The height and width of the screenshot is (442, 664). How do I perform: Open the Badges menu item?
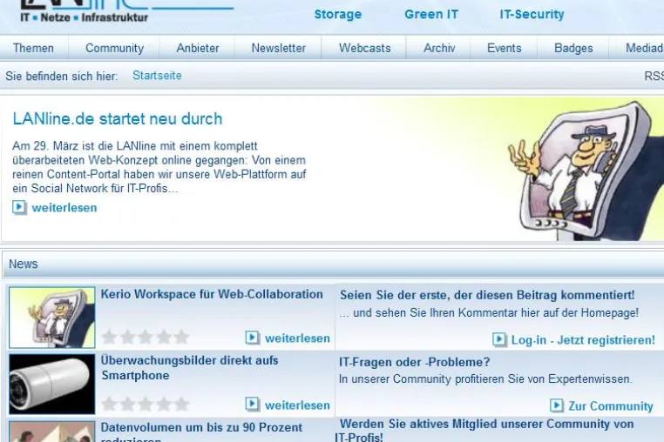[x=573, y=48]
